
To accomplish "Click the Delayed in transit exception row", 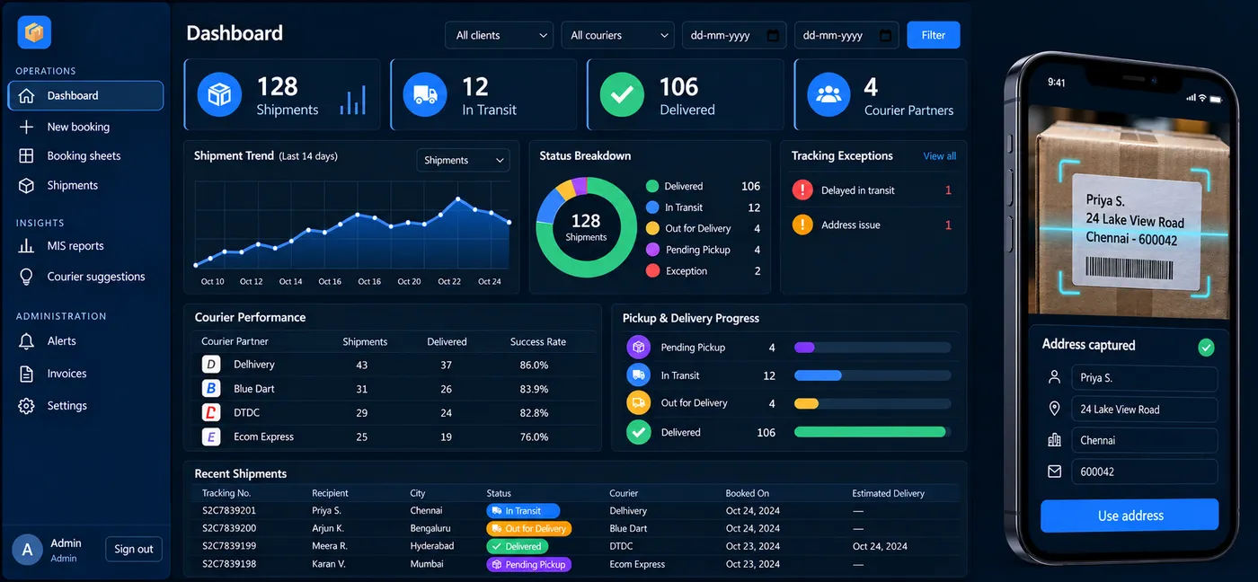I will coord(872,190).
